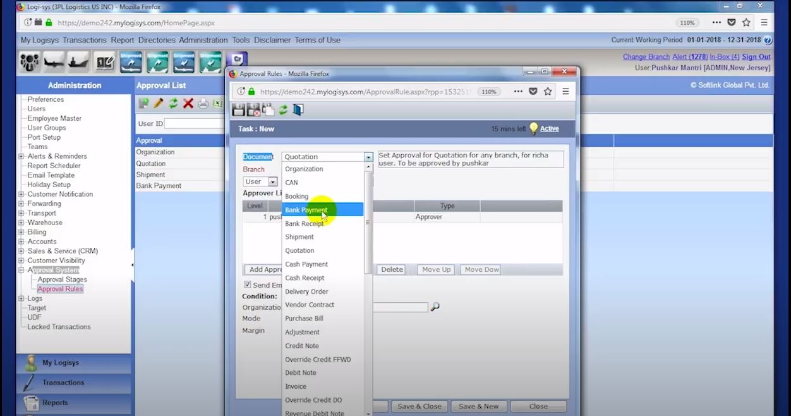Viewport: 791px width, 416px height.
Task: Click the Print icon in the Approval List toolbar
Action: click(203, 103)
